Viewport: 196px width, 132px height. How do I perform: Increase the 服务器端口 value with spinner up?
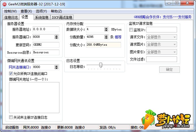pyautogui.click(x=57, y=36)
